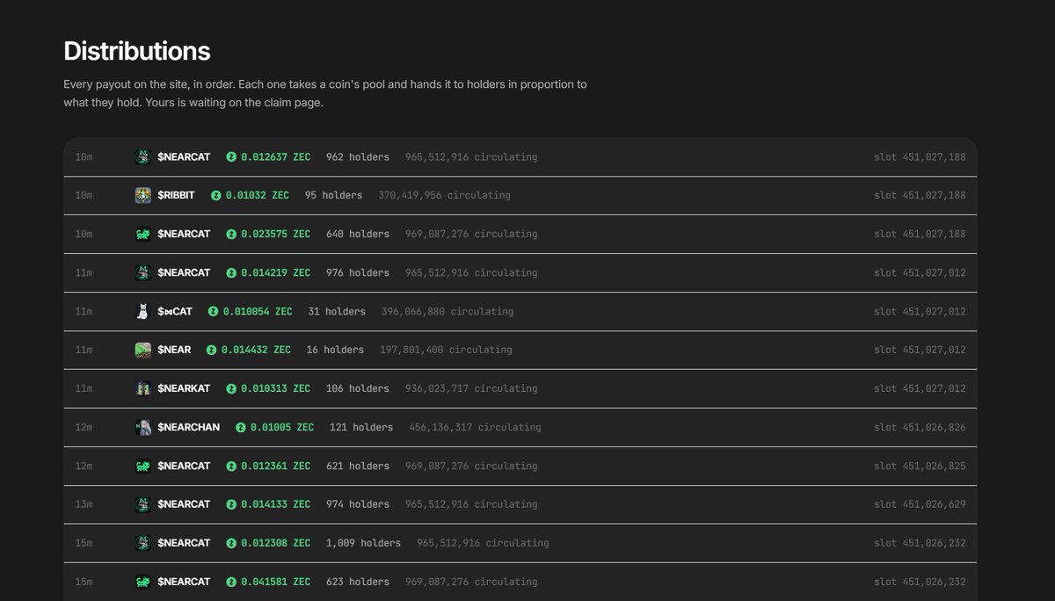Click the Zcash icon before 0.010054 ZEC
This screenshot has height=601, width=1055.
(213, 312)
